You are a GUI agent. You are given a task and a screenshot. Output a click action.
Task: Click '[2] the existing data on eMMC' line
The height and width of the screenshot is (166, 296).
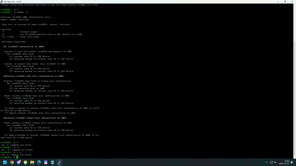click(x=27, y=89)
